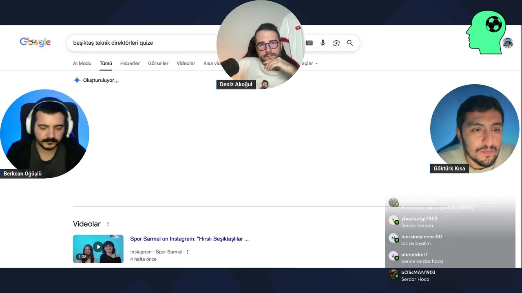Click the '4 hafta önce' date text
Viewport: 522px width, 293px height.
(x=144, y=259)
